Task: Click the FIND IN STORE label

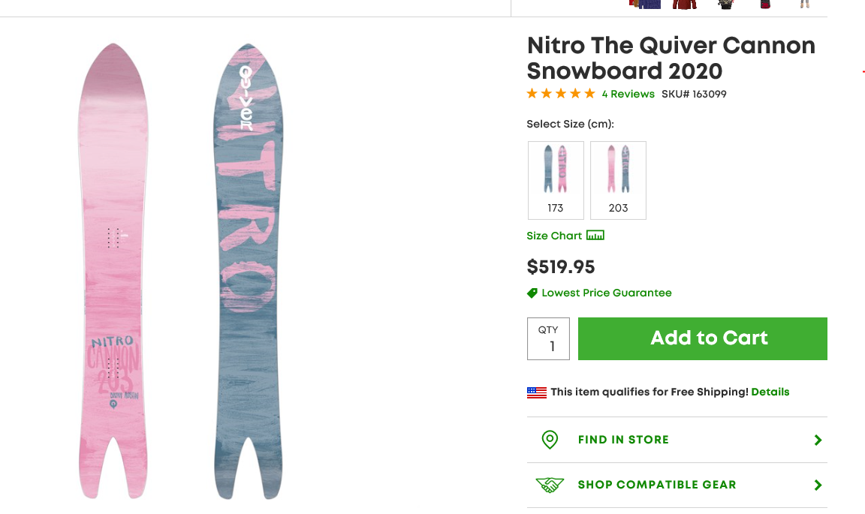Action: [623, 440]
